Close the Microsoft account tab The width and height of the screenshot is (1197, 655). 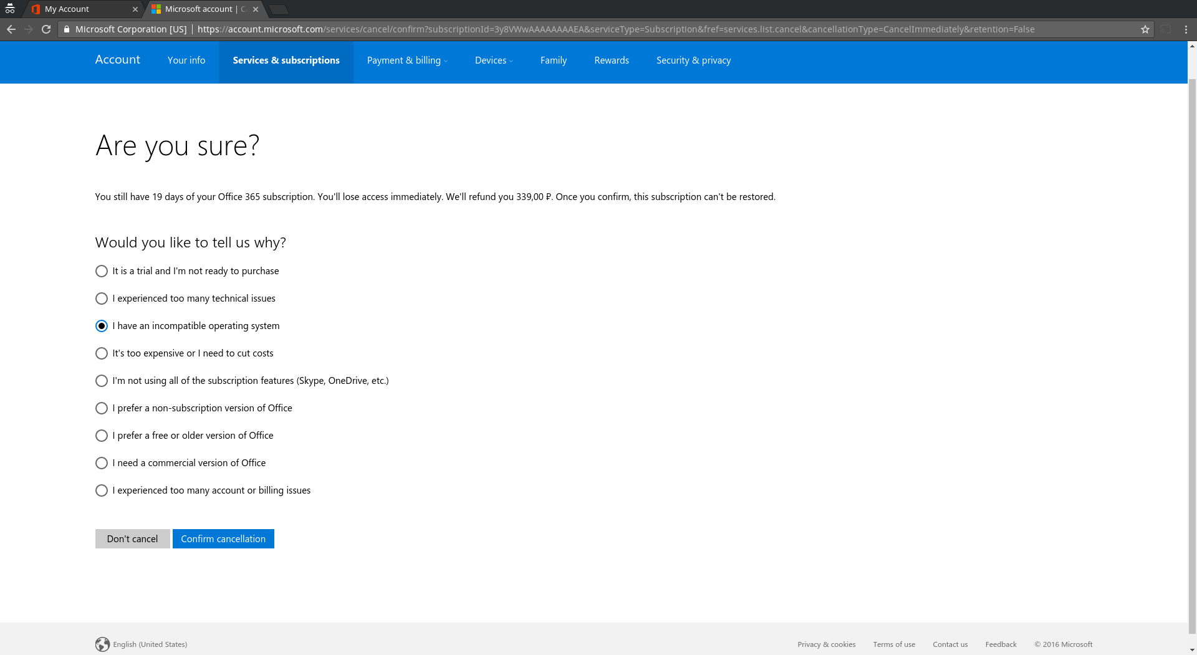pyautogui.click(x=256, y=9)
